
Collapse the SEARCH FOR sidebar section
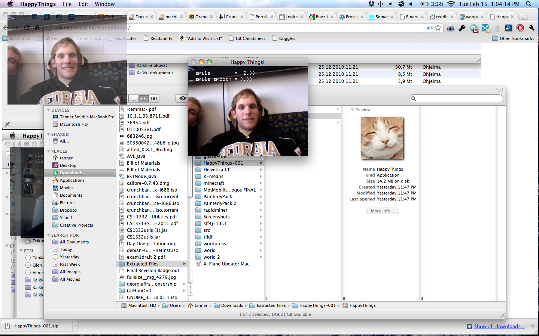coord(49,235)
